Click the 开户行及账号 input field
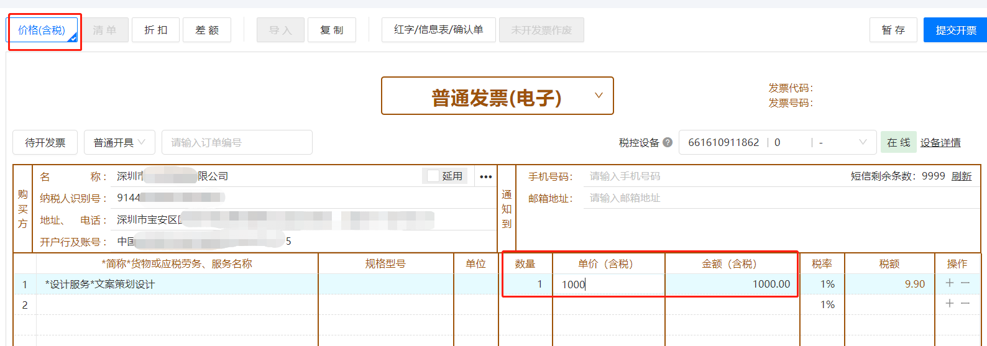Viewport: 987px width, 346px height. tap(305, 241)
